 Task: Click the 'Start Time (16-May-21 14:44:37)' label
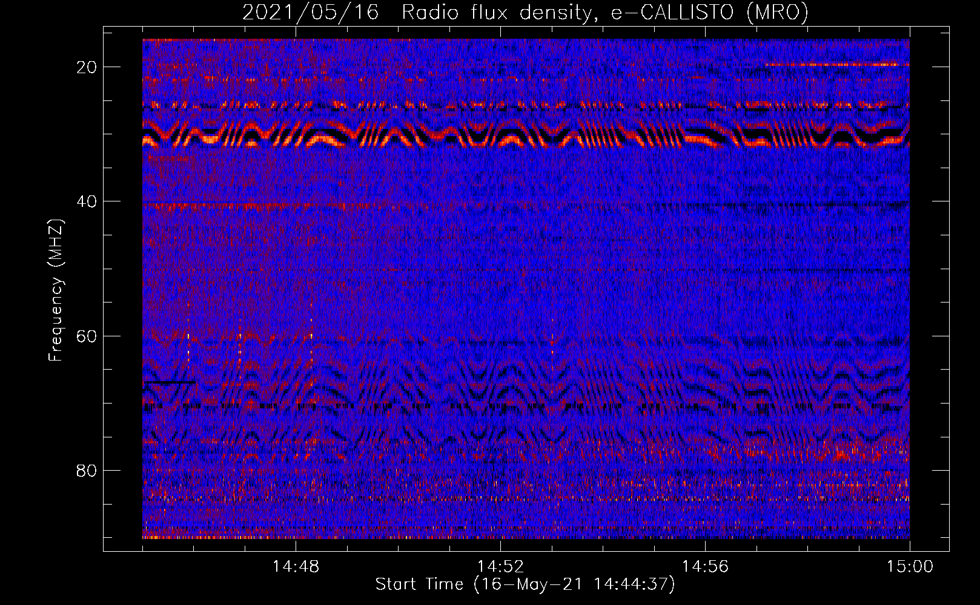coord(525,584)
